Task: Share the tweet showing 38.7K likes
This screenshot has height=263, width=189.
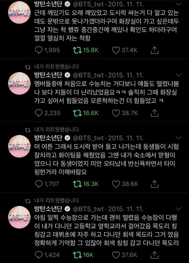Action: pos(154,113)
